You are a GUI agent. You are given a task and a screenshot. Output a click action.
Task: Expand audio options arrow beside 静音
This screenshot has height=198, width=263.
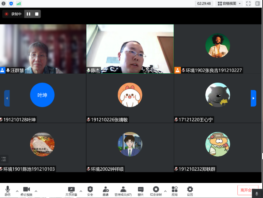click(17, 191)
